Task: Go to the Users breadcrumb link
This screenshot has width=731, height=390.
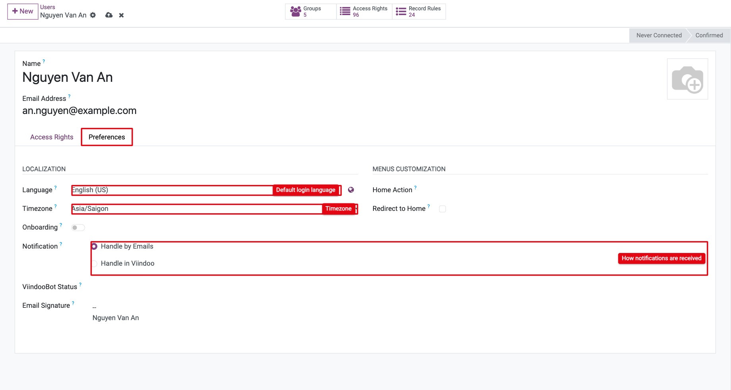Action: click(48, 7)
